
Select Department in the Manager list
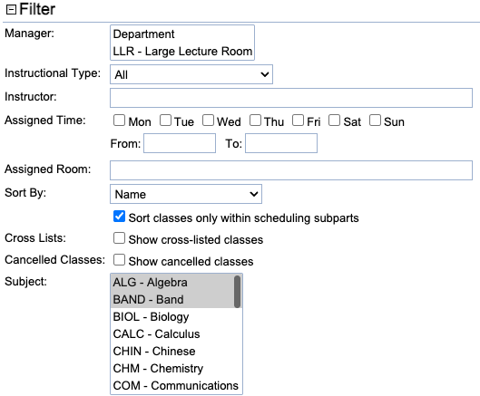(182, 34)
